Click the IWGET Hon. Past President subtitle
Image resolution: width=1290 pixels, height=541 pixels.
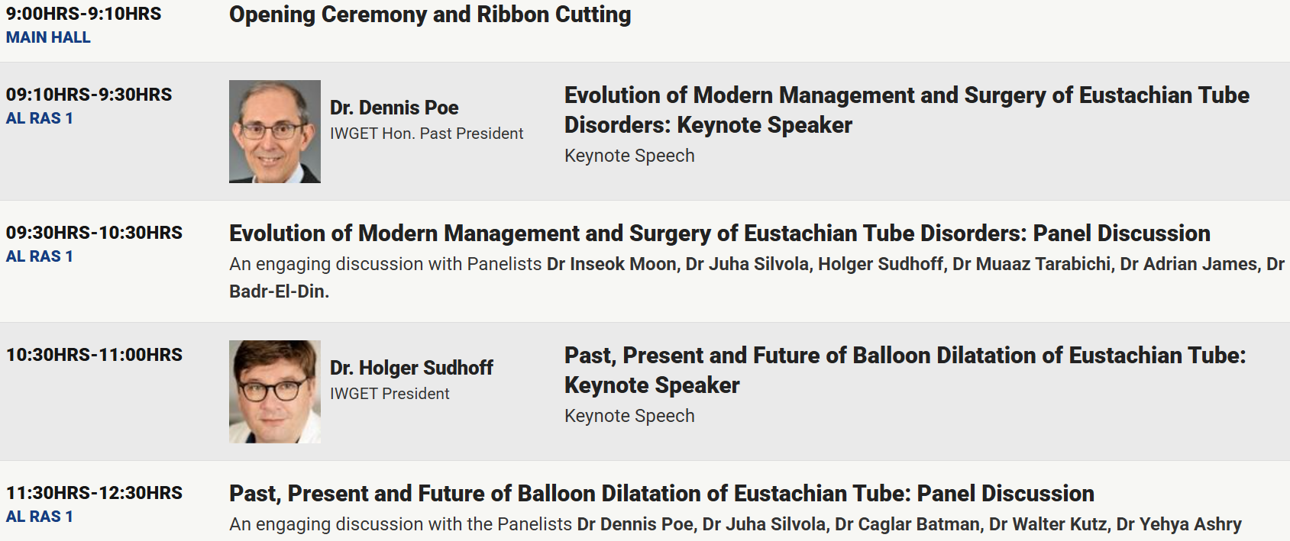(x=426, y=134)
